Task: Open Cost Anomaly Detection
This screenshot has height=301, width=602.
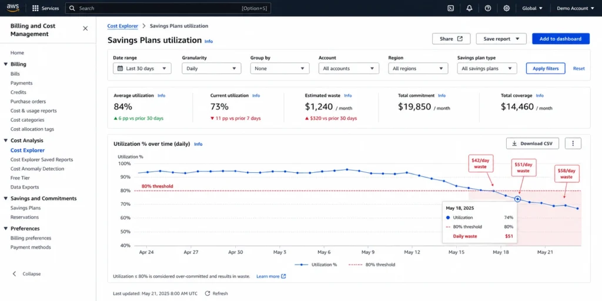Action: tap(37, 169)
